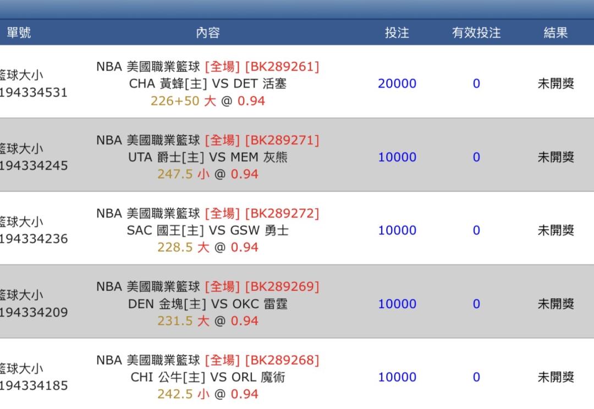Click the 有效投注 column header
The height and width of the screenshot is (409, 594).
(476, 33)
